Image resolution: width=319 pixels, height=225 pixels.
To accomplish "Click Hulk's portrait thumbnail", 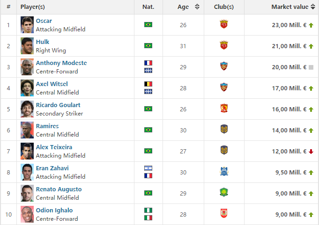I will [27, 46].
